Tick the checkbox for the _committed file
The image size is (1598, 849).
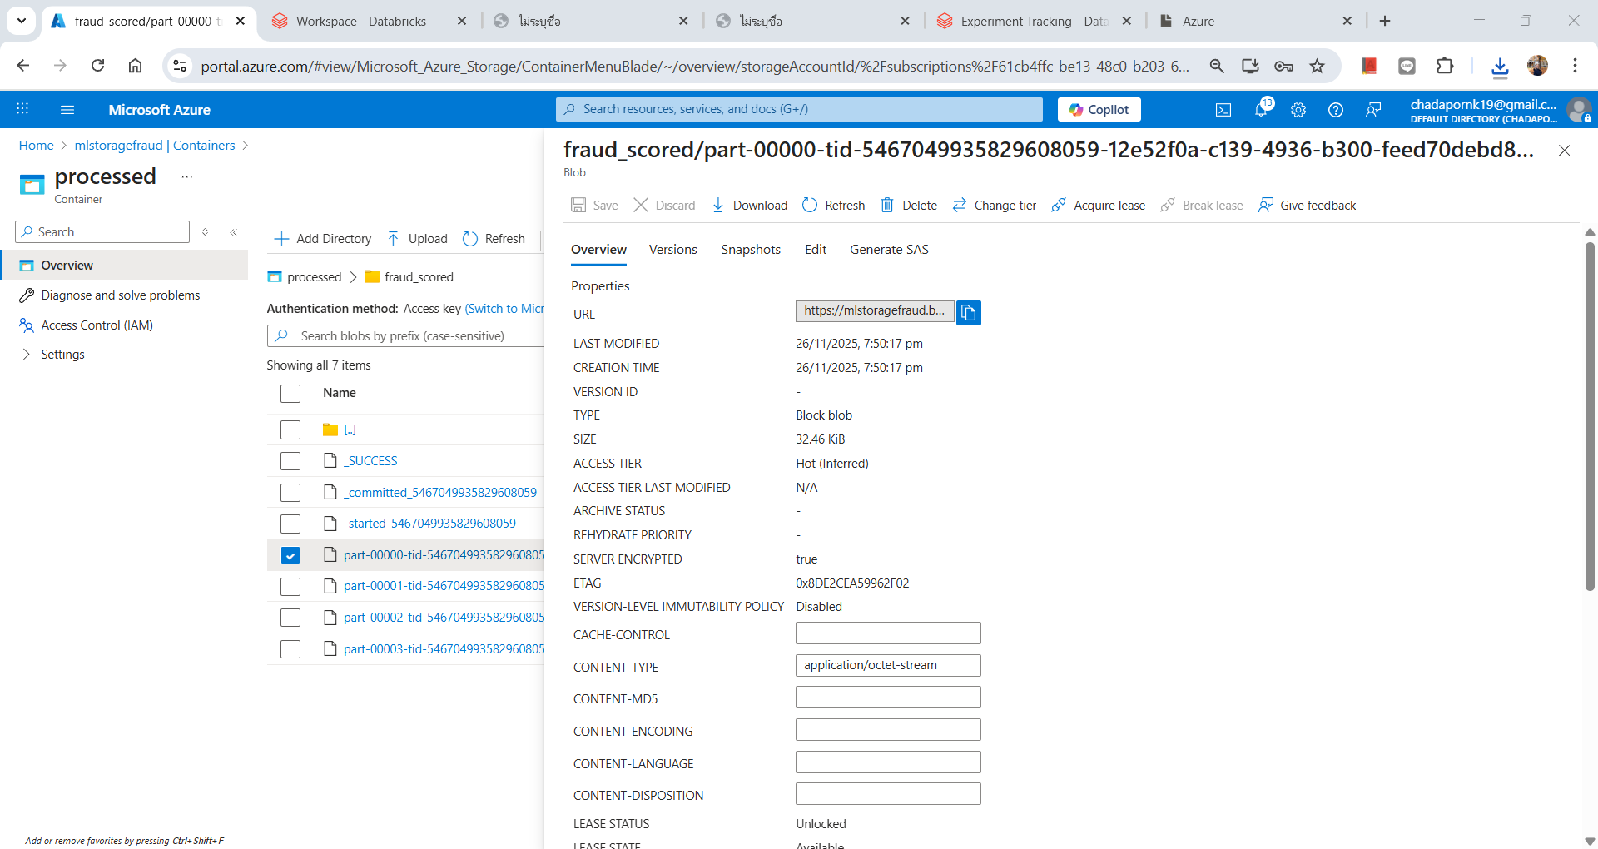[x=290, y=493]
